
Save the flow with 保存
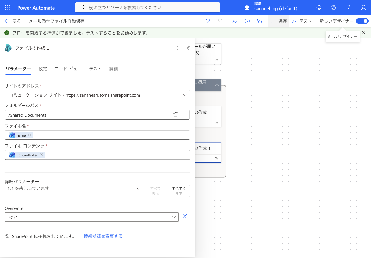279,21
